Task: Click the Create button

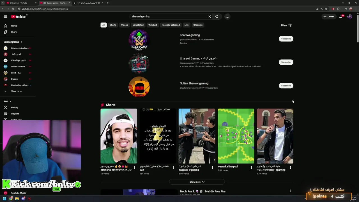Action: tap(329, 17)
